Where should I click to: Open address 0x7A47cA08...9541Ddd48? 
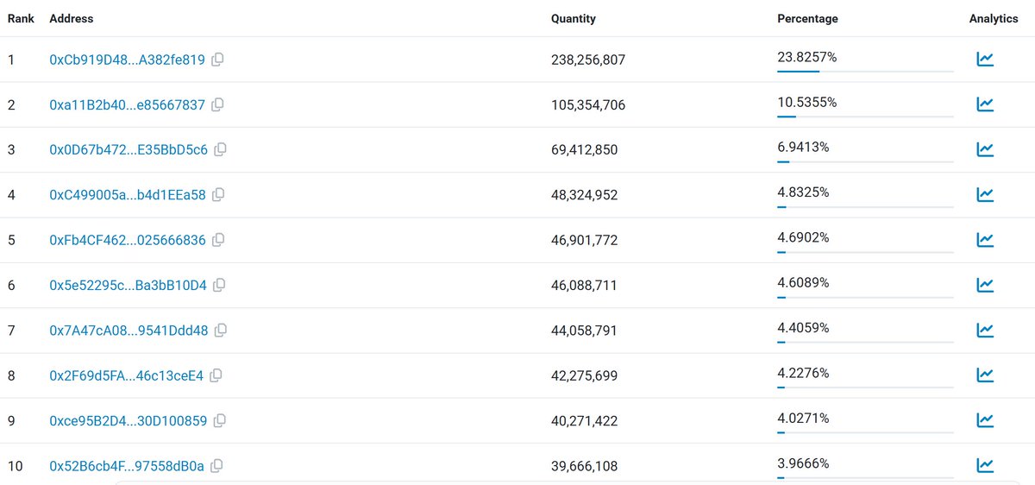129,330
